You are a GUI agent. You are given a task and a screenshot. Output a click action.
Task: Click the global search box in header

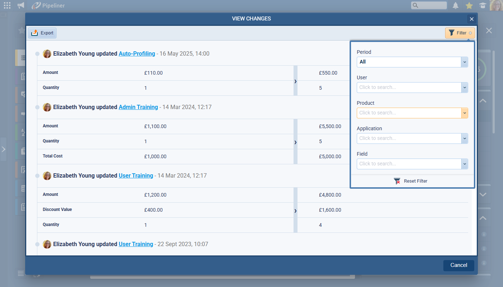(x=429, y=5)
